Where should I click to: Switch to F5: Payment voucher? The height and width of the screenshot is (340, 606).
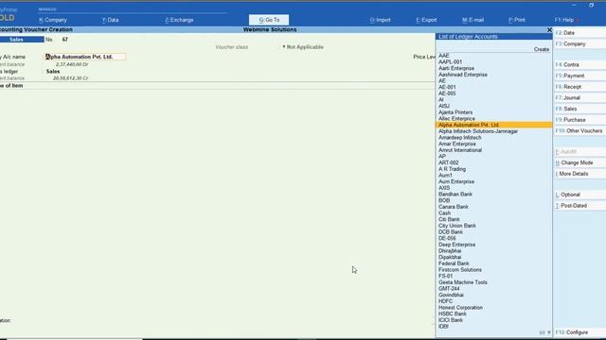579,76
